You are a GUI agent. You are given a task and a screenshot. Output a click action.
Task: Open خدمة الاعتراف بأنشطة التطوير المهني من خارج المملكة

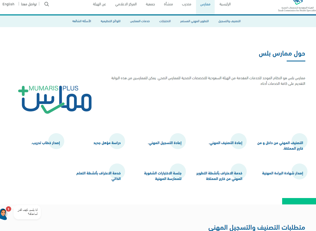tap(219, 176)
